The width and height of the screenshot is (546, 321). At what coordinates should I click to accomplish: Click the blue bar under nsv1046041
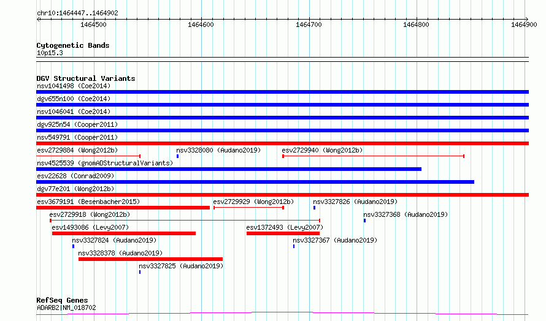point(282,118)
